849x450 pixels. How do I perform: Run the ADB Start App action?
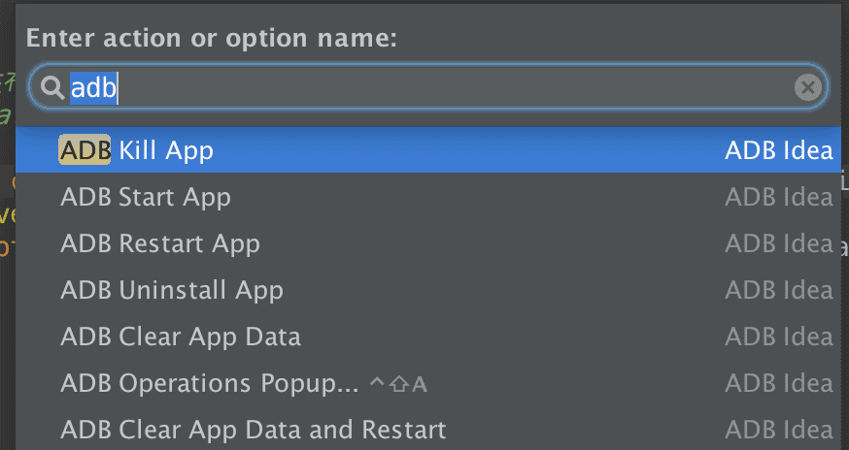pos(146,198)
